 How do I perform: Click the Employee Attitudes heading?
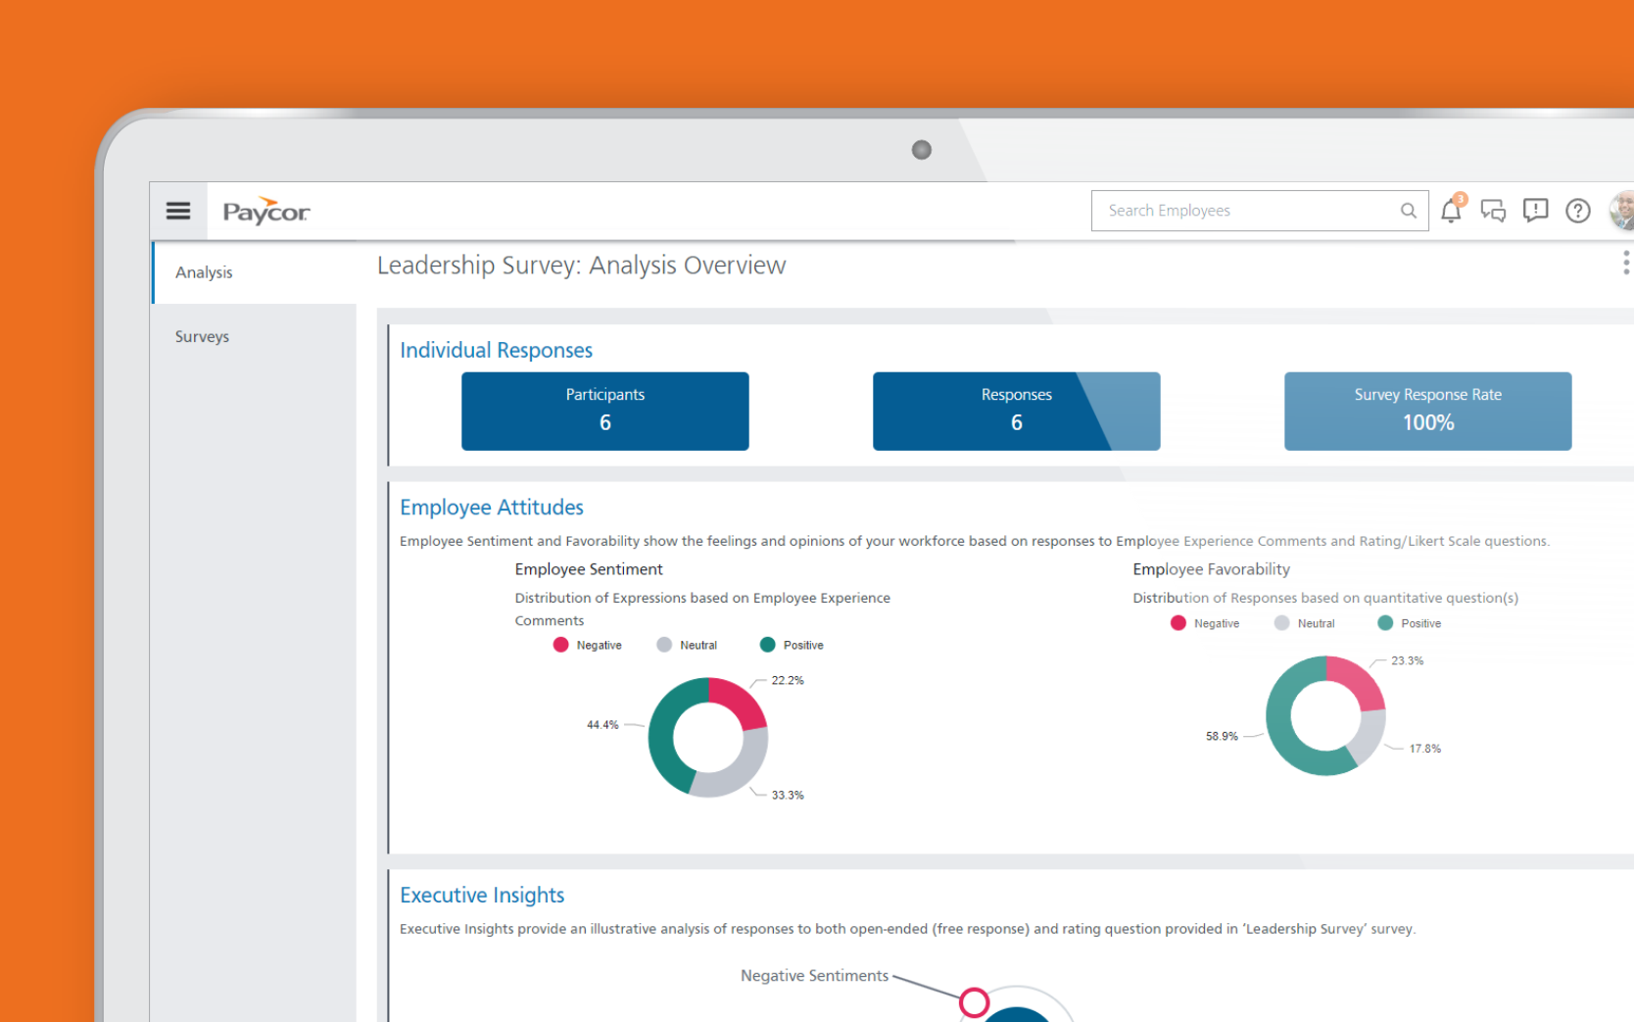[x=492, y=507]
